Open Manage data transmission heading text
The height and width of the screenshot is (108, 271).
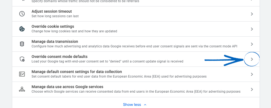[x=55, y=41]
